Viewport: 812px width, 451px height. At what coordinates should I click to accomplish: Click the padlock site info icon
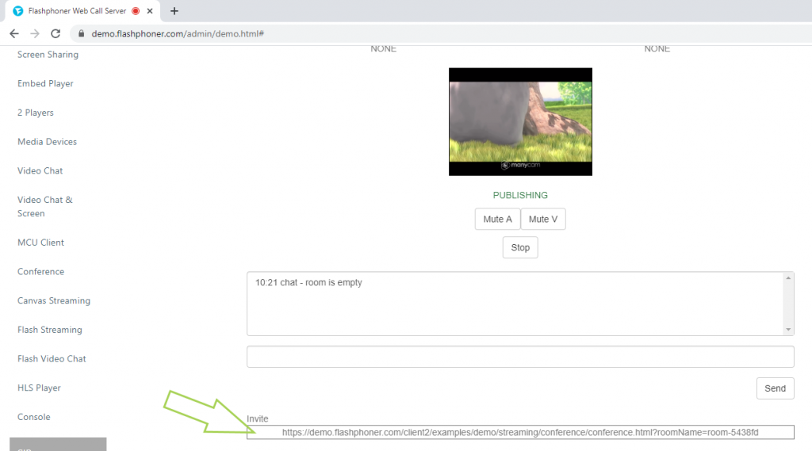(81, 33)
